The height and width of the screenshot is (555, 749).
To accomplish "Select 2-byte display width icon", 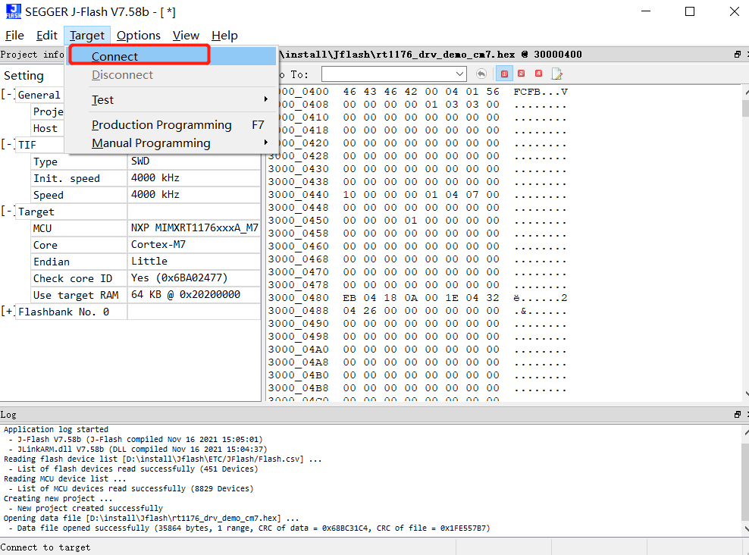I will [522, 74].
